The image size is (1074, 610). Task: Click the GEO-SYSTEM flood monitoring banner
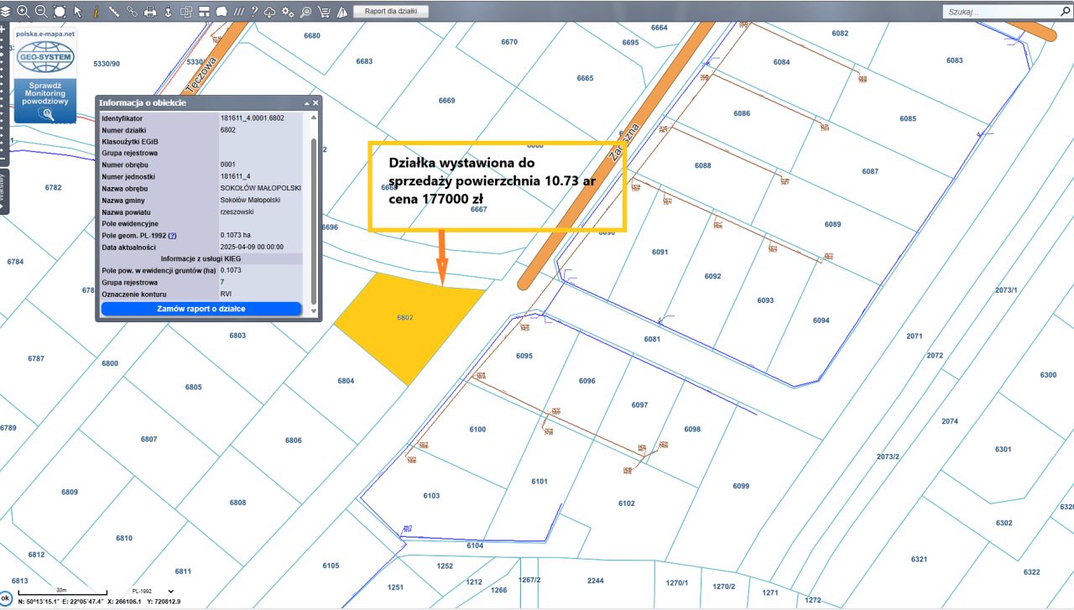pyautogui.click(x=45, y=76)
